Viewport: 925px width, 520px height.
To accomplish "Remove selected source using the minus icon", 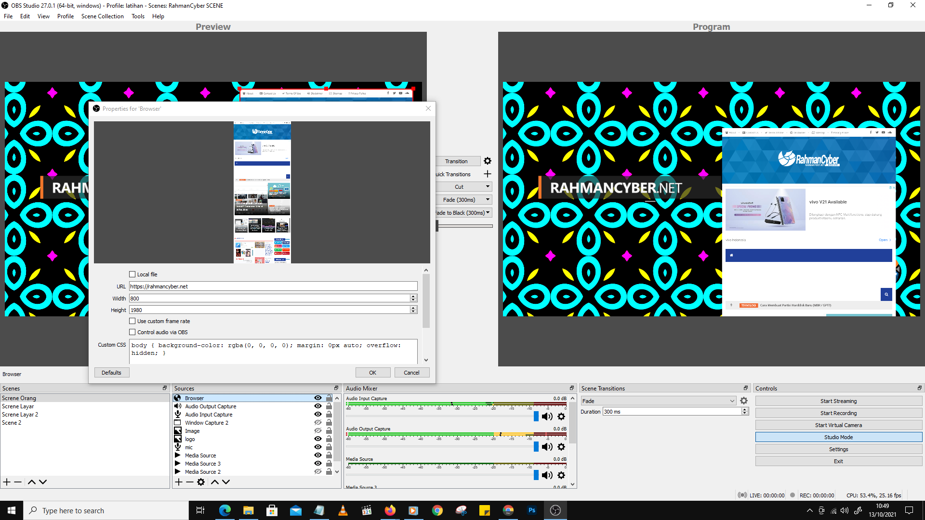I will [190, 481].
